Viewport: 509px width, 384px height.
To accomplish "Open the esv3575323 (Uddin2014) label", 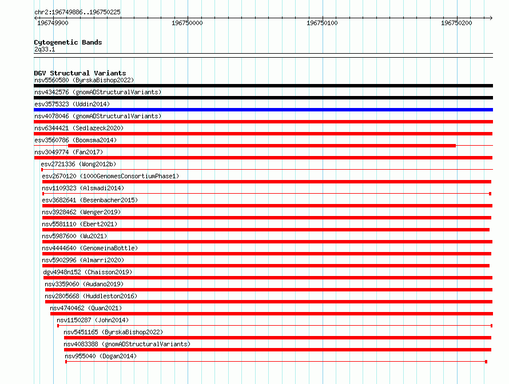I will tap(72, 104).
